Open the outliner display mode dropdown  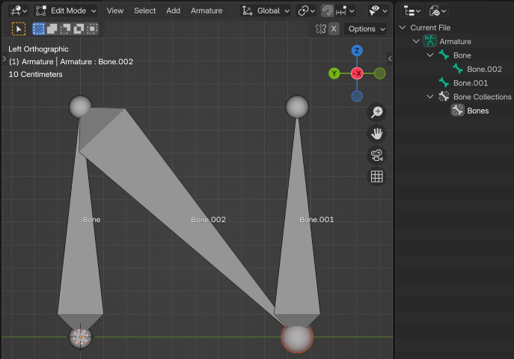point(412,11)
